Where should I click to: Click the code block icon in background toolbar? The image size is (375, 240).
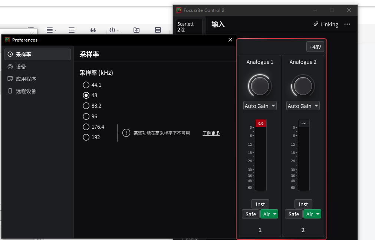pyautogui.click(x=114, y=30)
